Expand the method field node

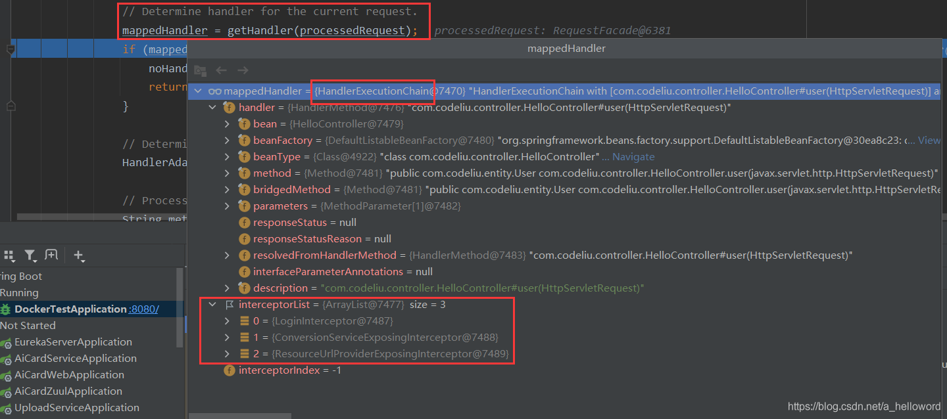click(227, 173)
